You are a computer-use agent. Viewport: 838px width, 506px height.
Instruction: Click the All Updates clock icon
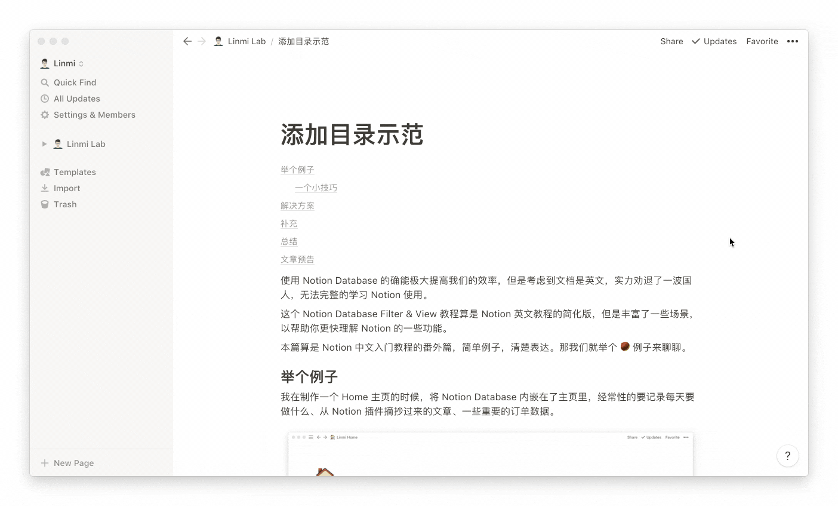point(45,99)
